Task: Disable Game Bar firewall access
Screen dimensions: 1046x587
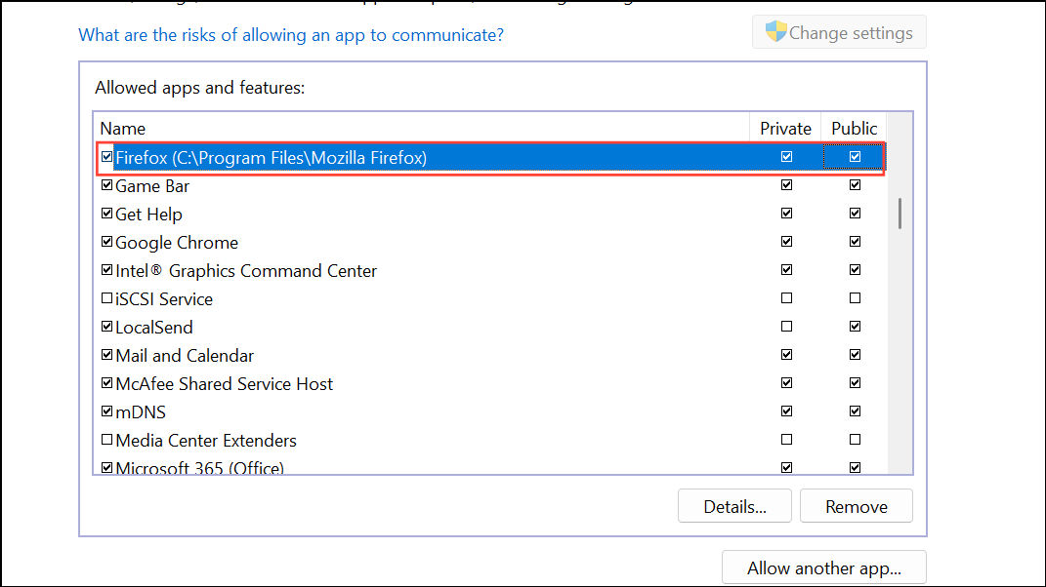Action: (x=106, y=184)
